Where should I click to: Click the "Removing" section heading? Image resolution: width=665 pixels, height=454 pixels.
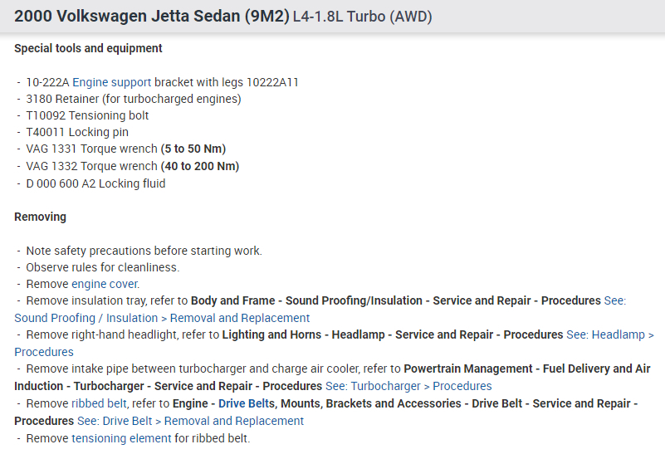pyautogui.click(x=40, y=217)
